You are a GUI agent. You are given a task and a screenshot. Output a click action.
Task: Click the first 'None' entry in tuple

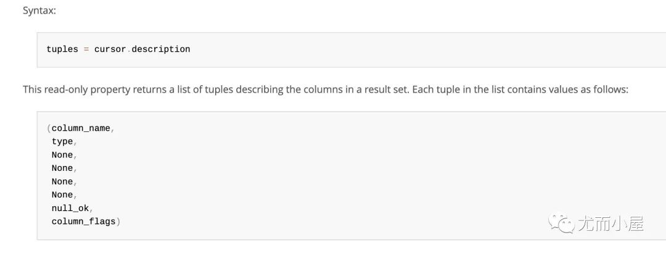pyautogui.click(x=62, y=155)
